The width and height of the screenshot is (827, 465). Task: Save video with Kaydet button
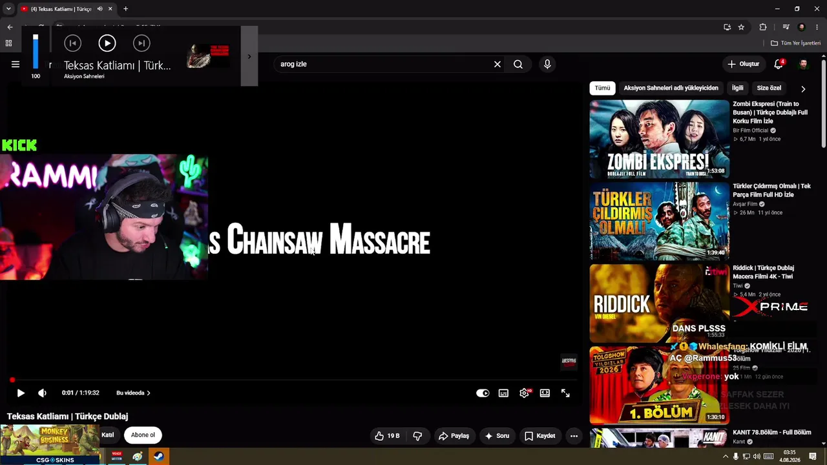coord(539,436)
